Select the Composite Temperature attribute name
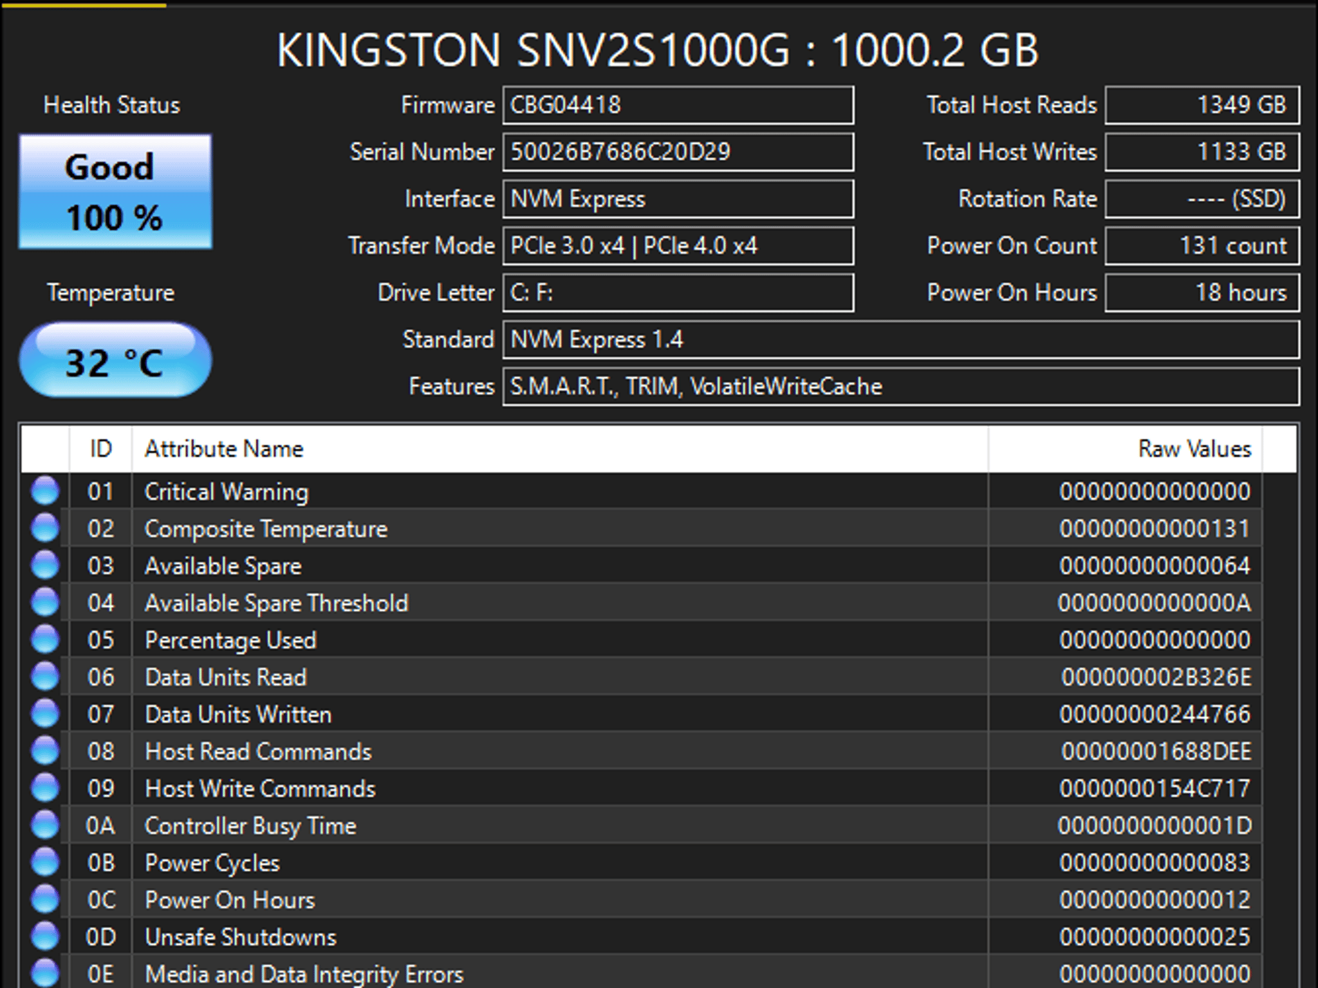The width and height of the screenshot is (1318, 988). tap(266, 529)
